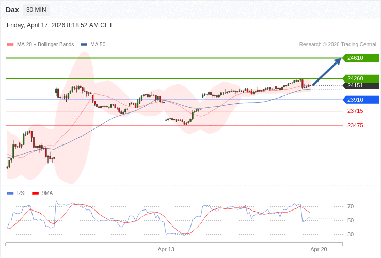The width and height of the screenshot is (381, 258).
Task: Click the Dax chart title
Action: tap(12, 10)
